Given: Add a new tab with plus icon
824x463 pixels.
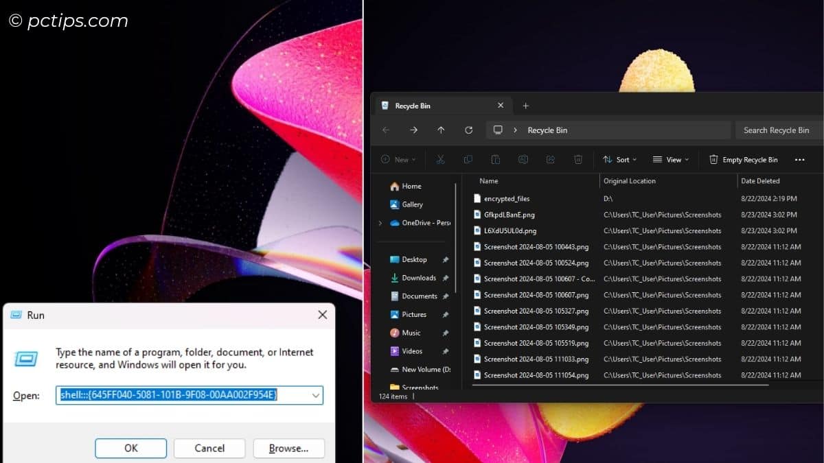Looking at the screenshot, I should click(526, 106).
